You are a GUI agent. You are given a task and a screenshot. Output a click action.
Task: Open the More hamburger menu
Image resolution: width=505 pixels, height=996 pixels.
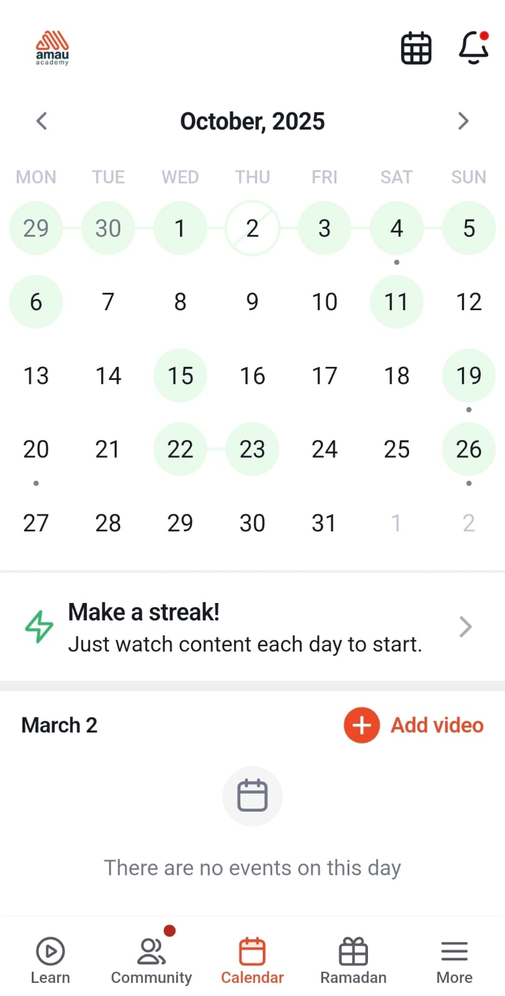tap(454, 951)
